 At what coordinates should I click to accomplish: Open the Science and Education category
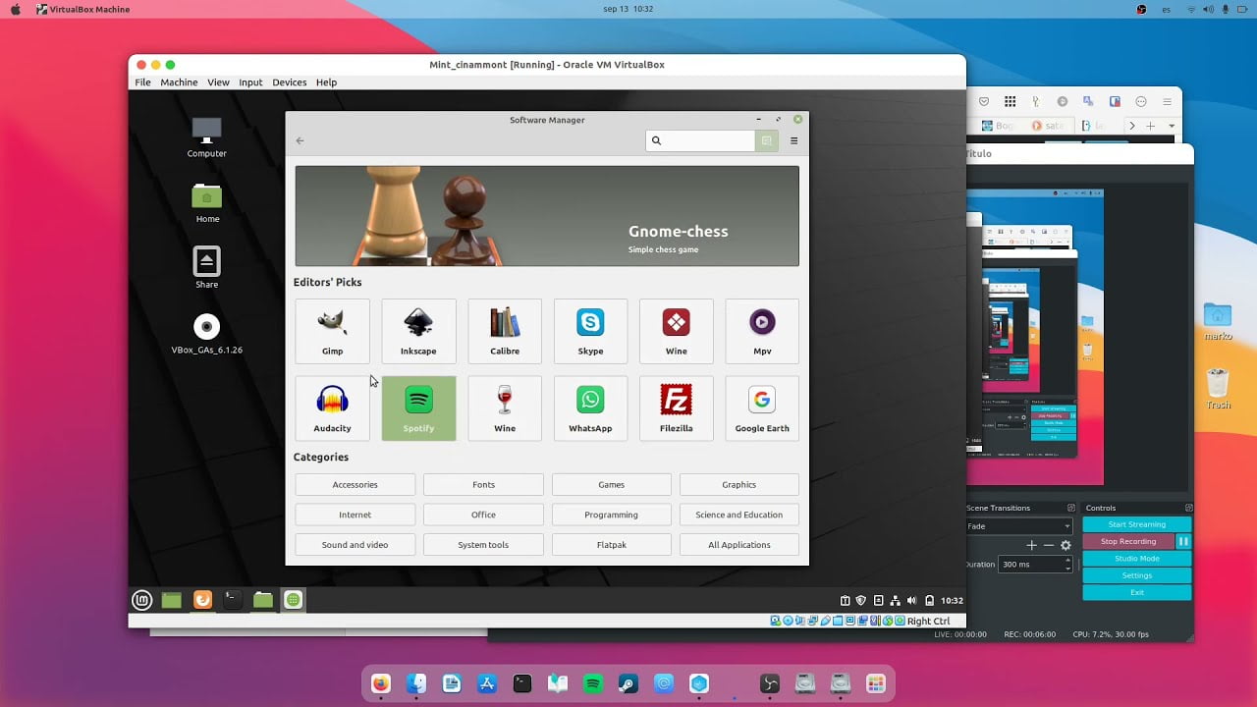[x=739, y=515]
